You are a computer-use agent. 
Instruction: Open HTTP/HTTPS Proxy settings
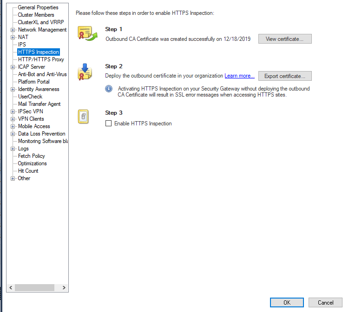tap(41, 59)
